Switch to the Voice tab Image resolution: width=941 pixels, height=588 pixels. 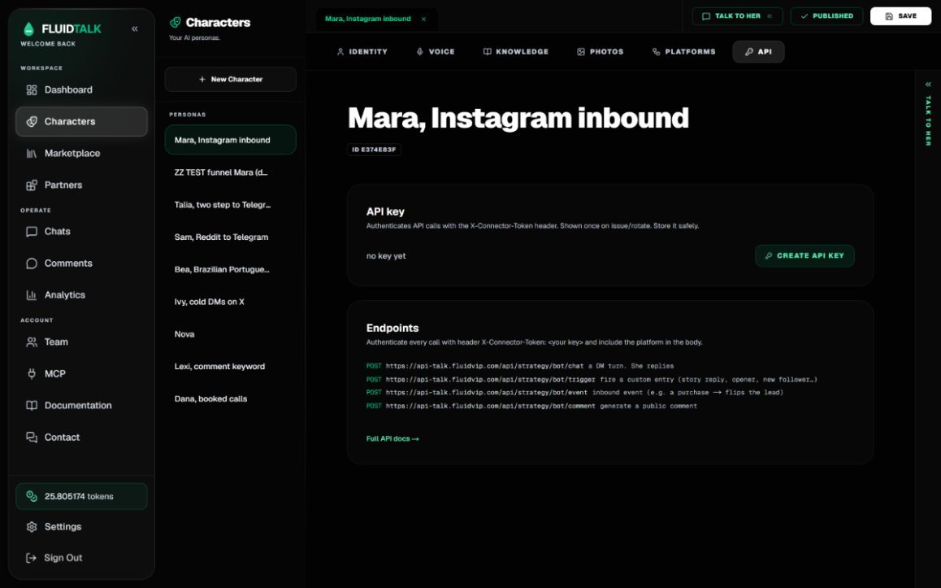coord(435,52)
